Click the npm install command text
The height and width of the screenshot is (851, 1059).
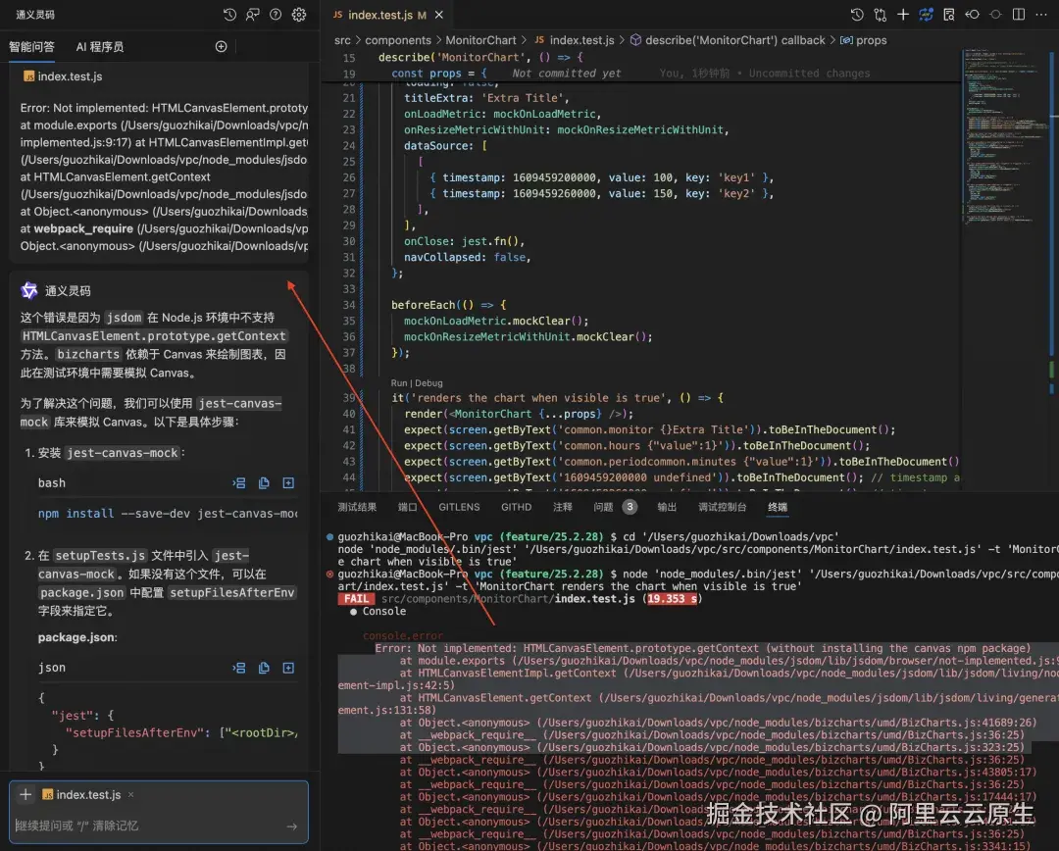click(168, 514)
